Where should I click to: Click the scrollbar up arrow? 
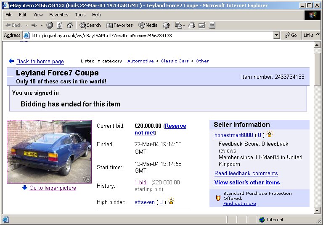tap(317, 45)
